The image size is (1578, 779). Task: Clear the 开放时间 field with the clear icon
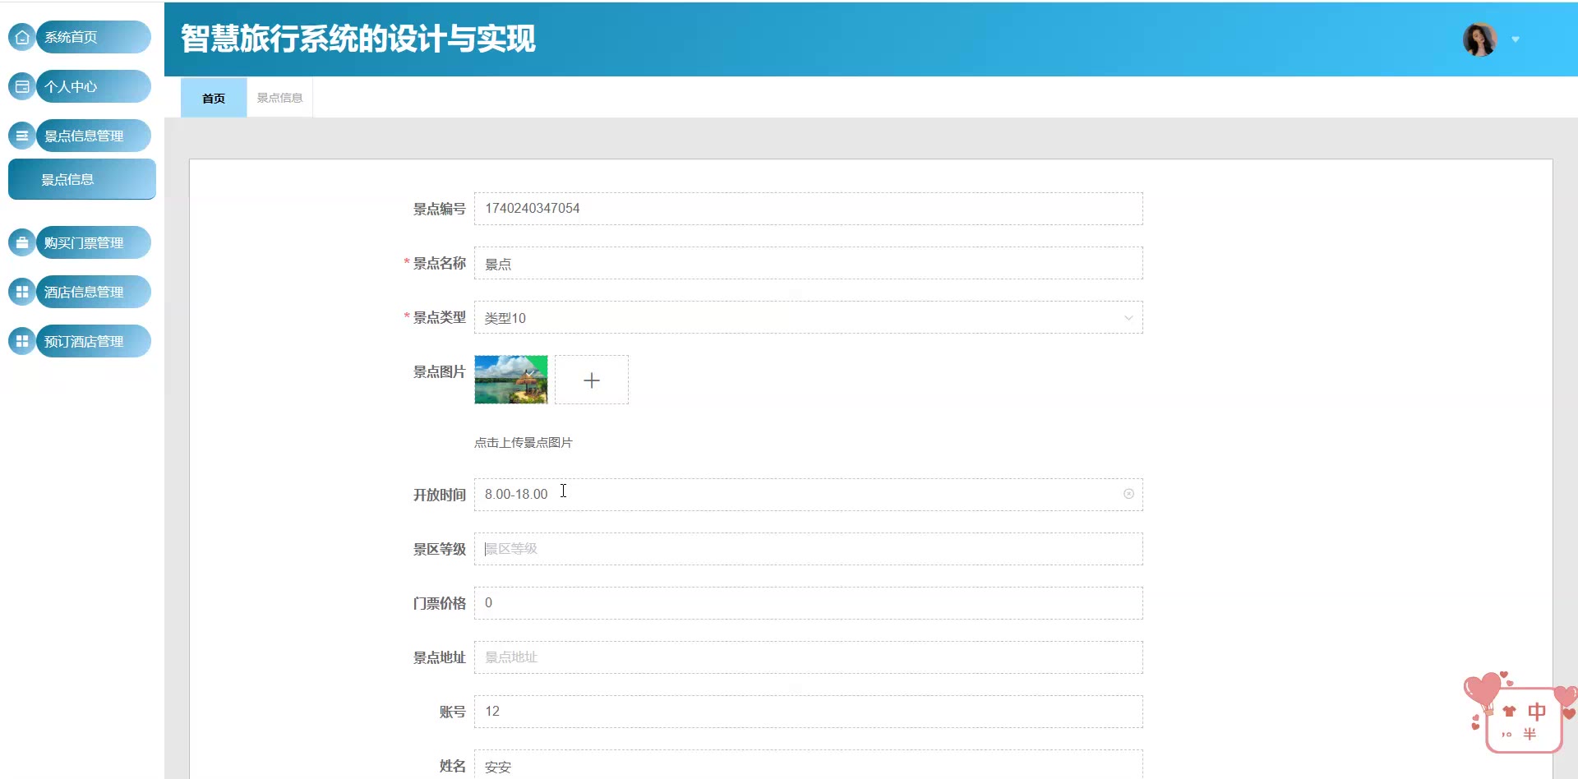[1128, 494]
